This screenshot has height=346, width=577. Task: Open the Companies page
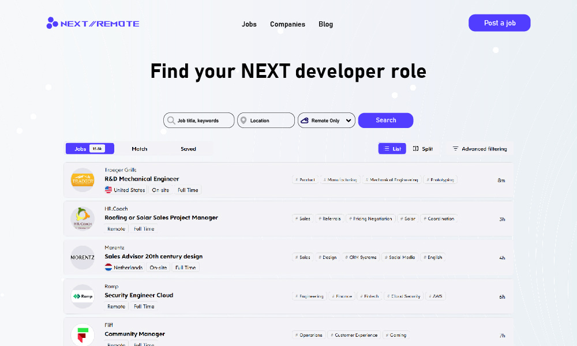287,24
